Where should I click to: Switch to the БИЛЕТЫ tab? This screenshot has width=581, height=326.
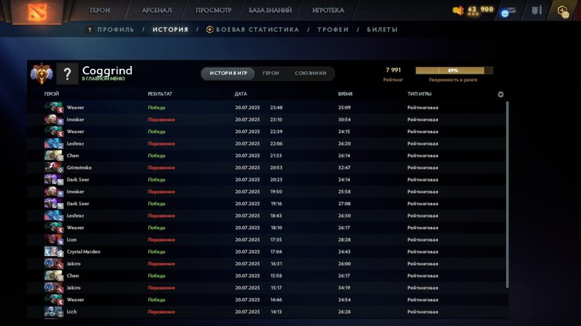tap(382, 30)
